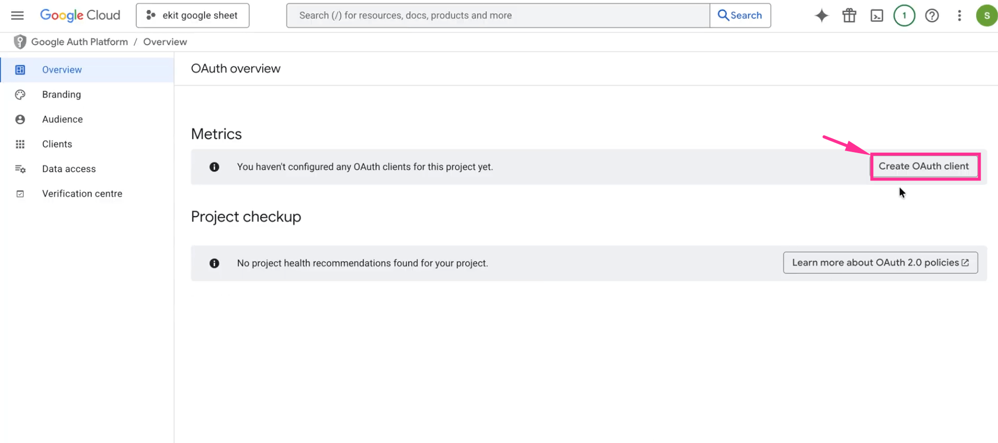Click the Audience person icon

click(20, 120)
